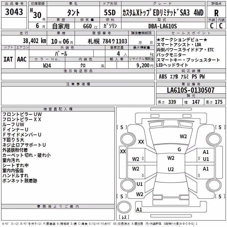Click the note シートすれ中
The height and width of the screenshot is (227, 227).
point(16,165)
